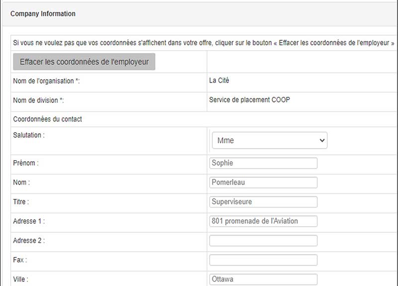Click the Nom de division label

click(38, 100)
